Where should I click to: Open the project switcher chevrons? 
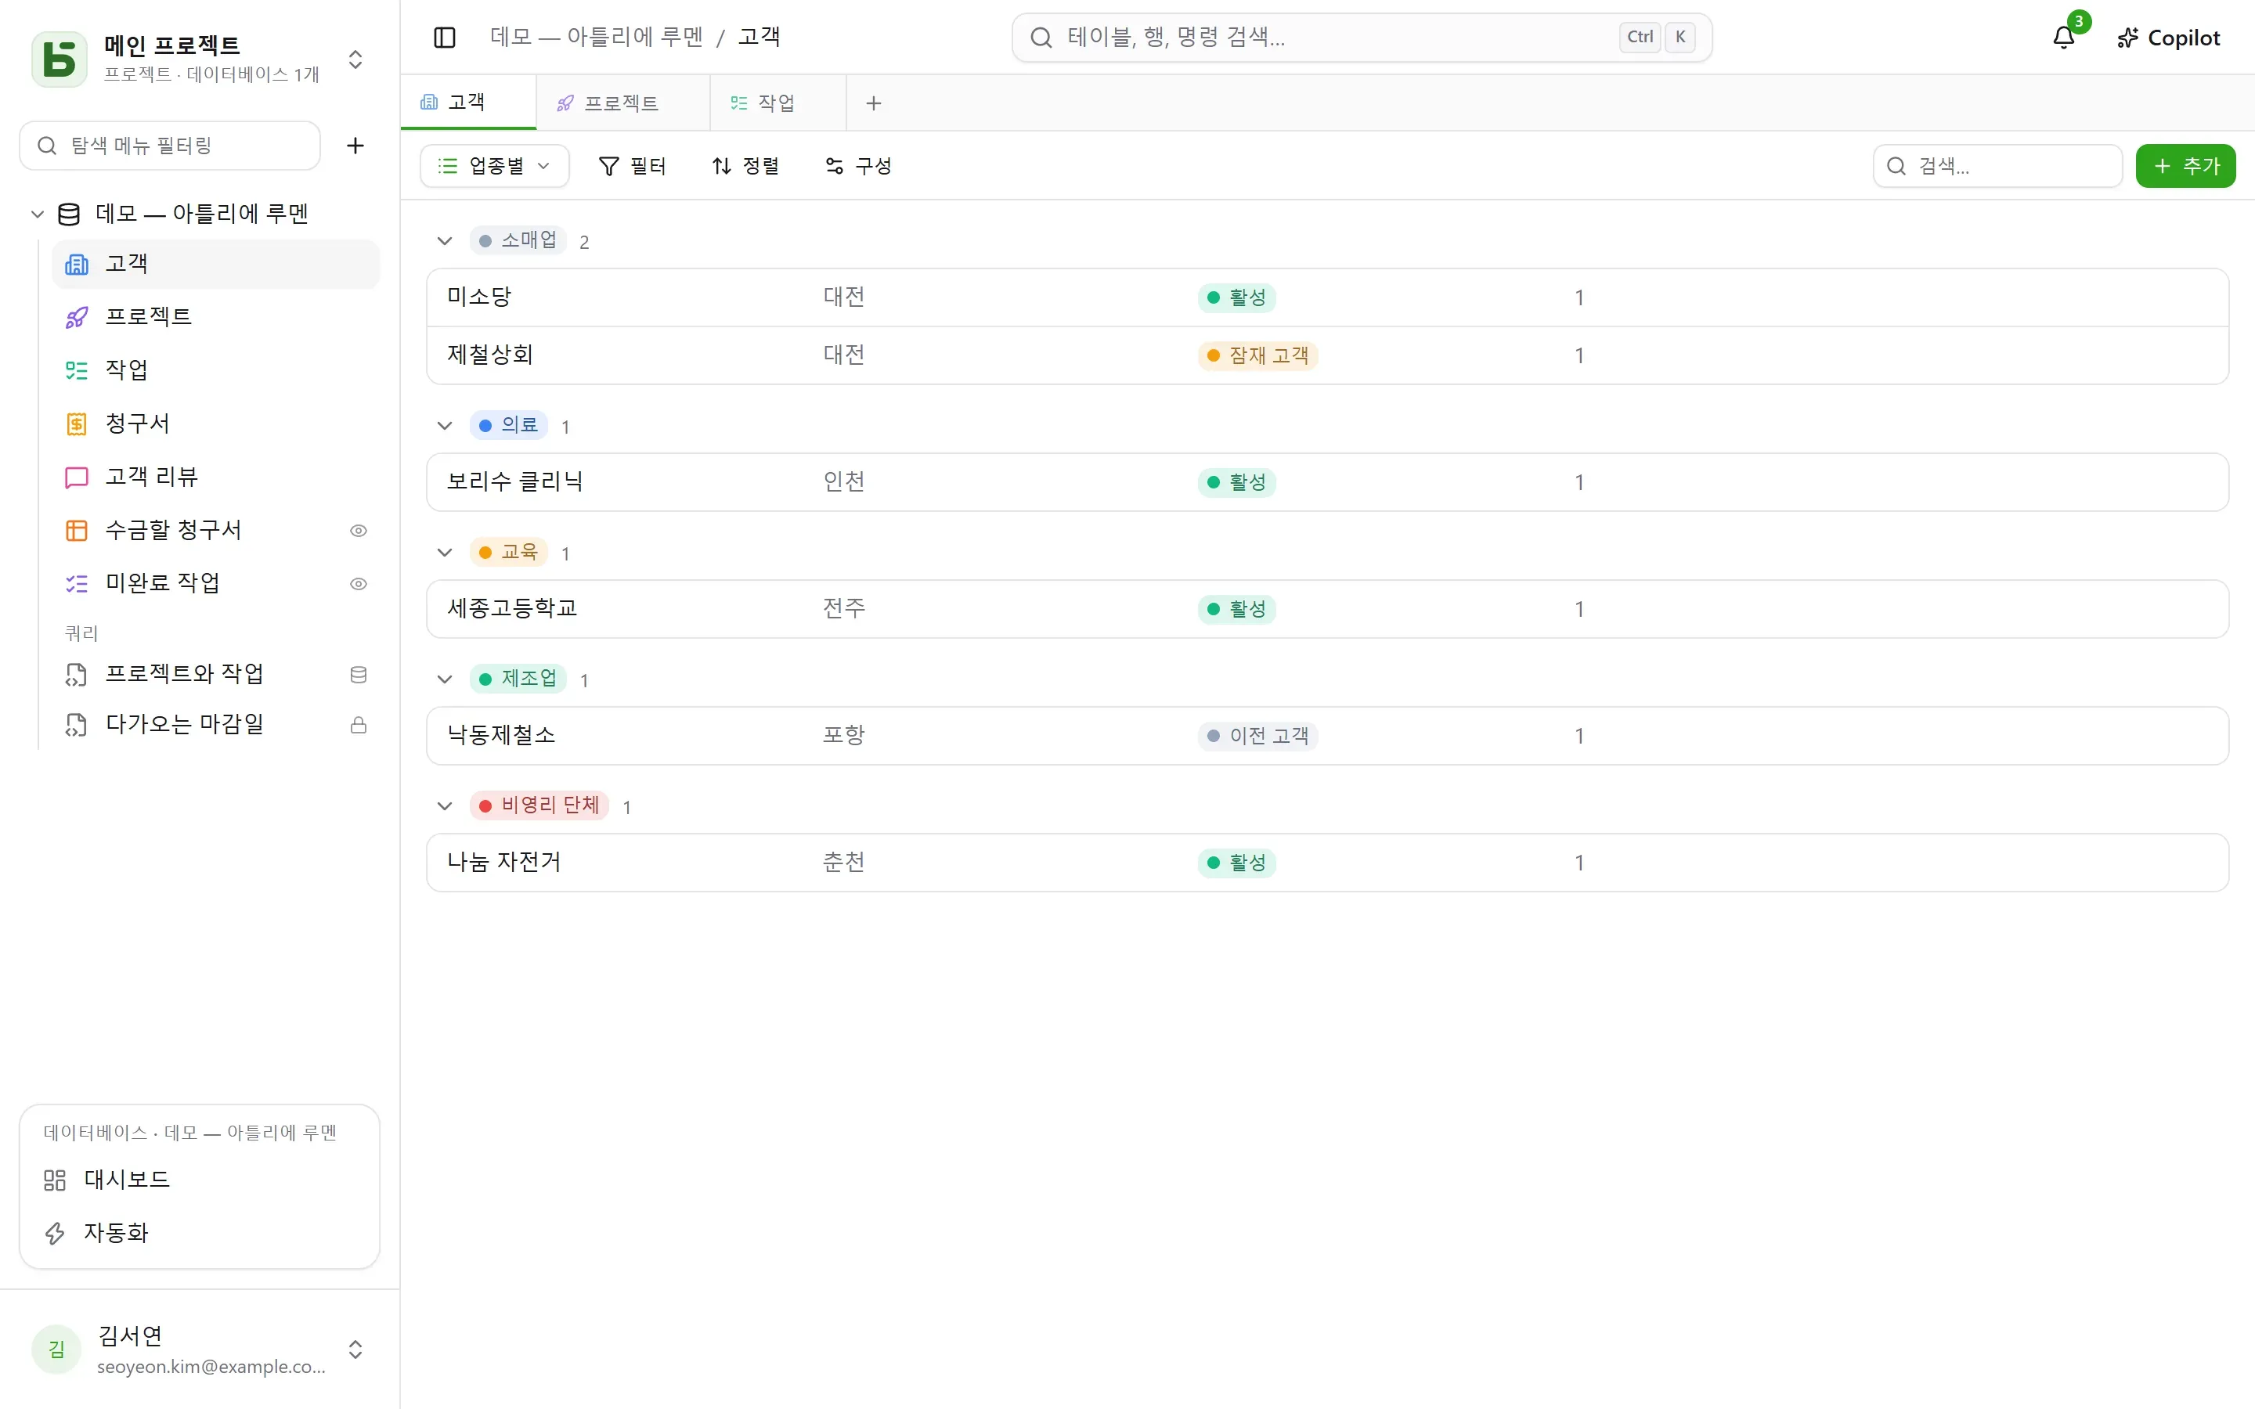(x=355, y=59)
